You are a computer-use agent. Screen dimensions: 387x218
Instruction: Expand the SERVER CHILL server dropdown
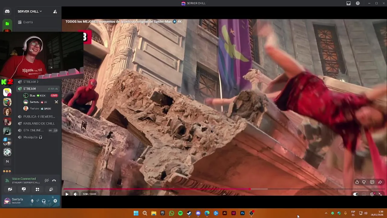pyautogui.click(x=30, y=12)
